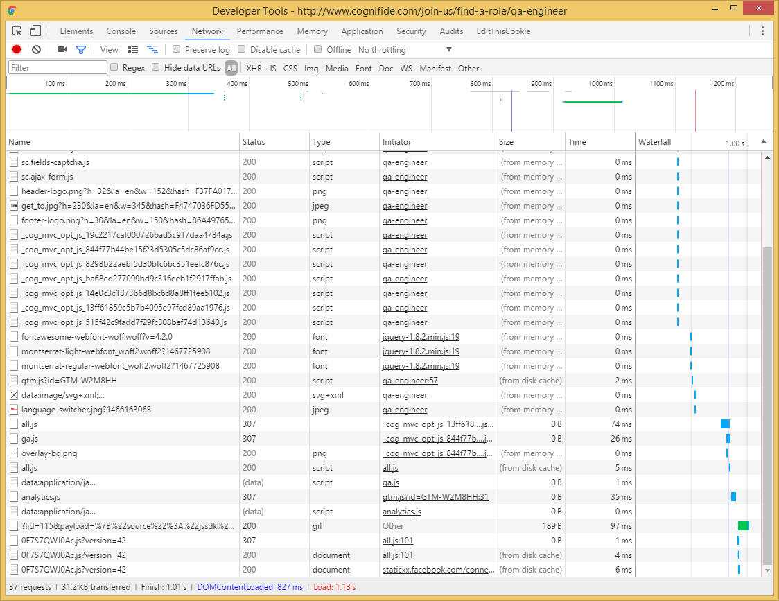Image resolution: width=779 pixels, height=601 pixels.
Task: Filter requests by Img type
Action: point(311,68)
